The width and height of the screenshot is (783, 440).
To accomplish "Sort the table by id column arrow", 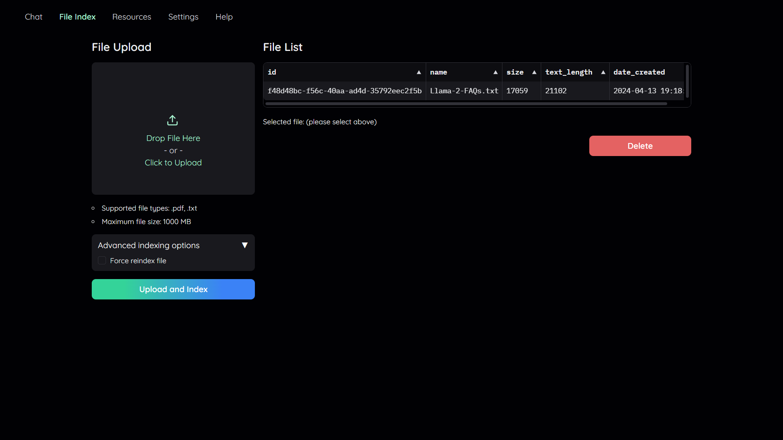I will coord(419,73).
